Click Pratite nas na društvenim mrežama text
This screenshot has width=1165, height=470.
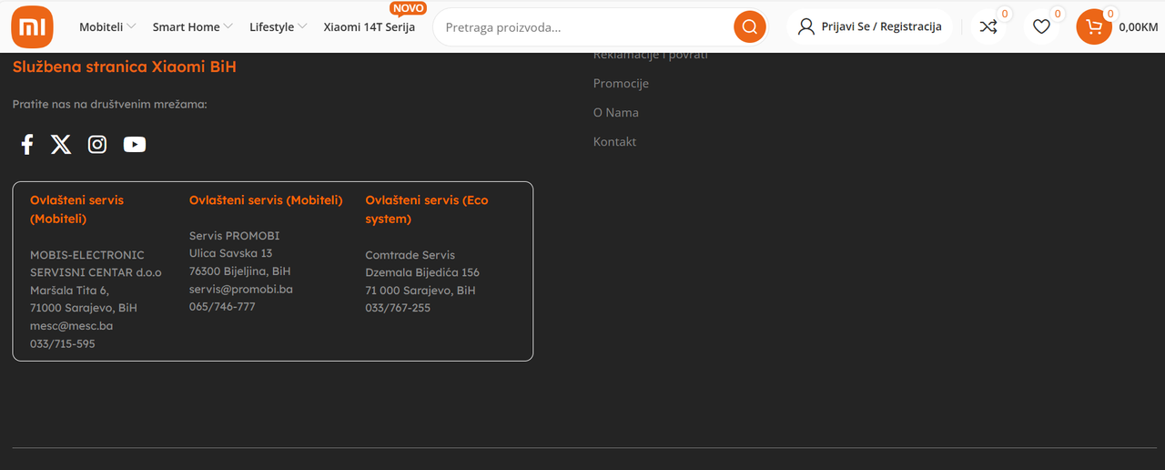pyautogui.click(x=110, y=104)
